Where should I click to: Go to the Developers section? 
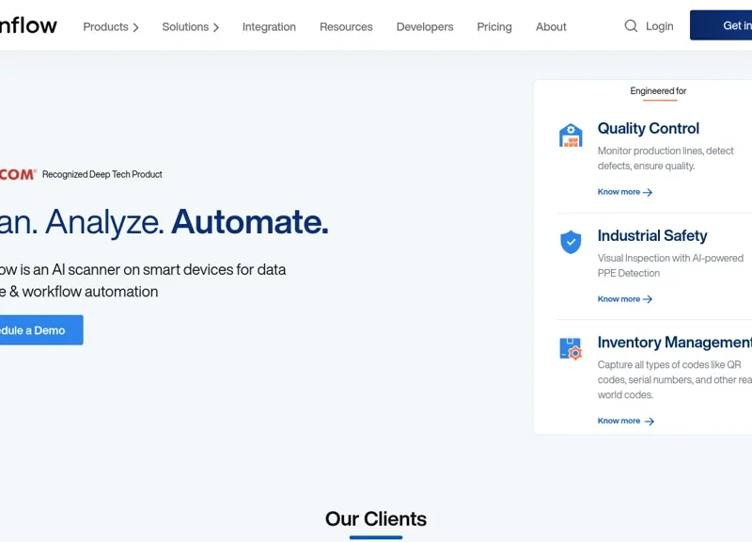425,27
